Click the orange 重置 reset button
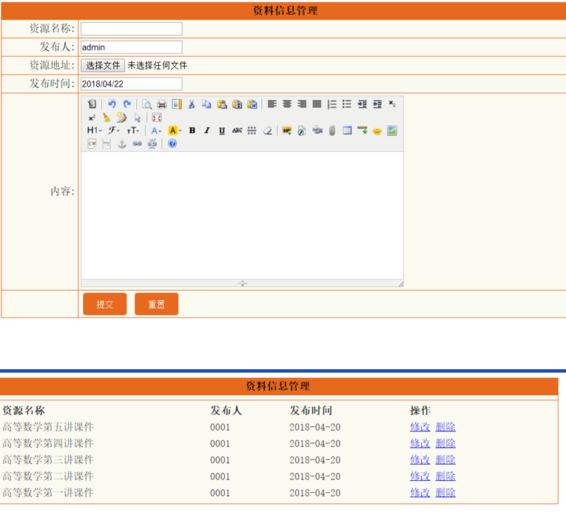566x512 pixels. [156, 304]
